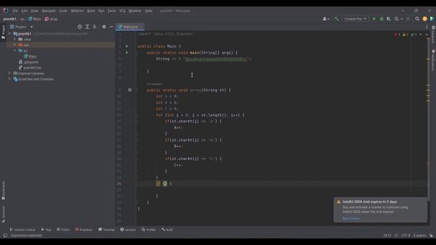
Task: Click the Build project hammer icon
Action: point(337,19)
